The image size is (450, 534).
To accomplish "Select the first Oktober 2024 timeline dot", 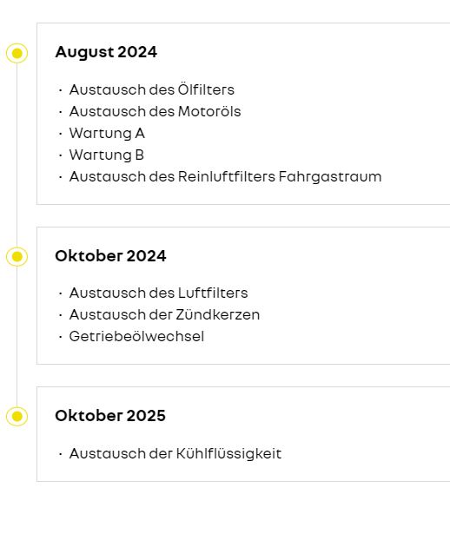I will pyautogui.click(x=17, y=256).
